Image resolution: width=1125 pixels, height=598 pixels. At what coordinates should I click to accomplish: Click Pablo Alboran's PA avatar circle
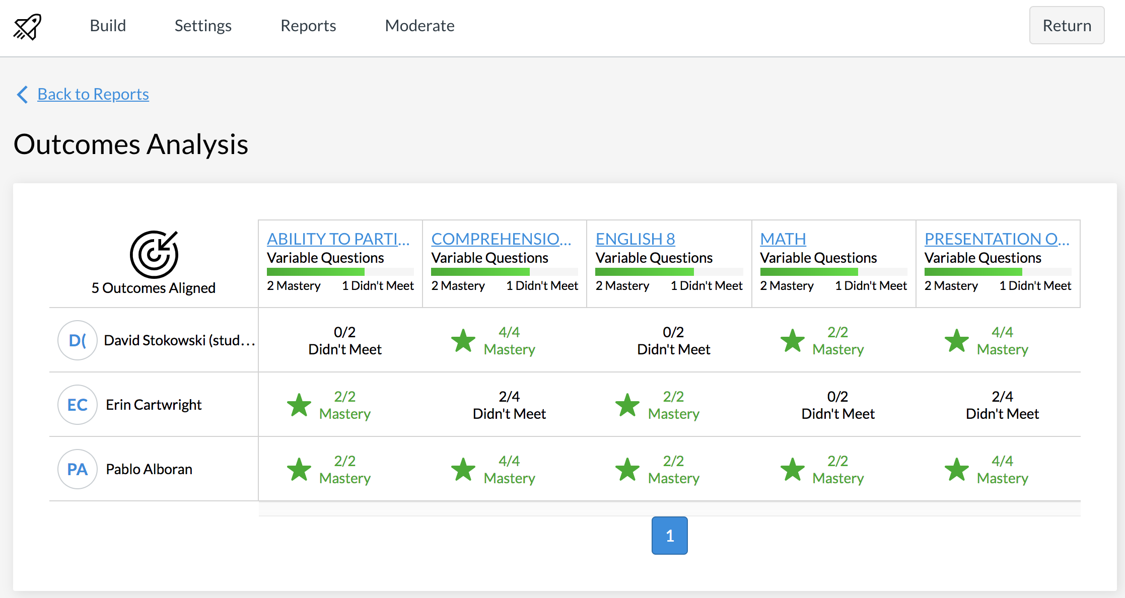coord(77,469)
